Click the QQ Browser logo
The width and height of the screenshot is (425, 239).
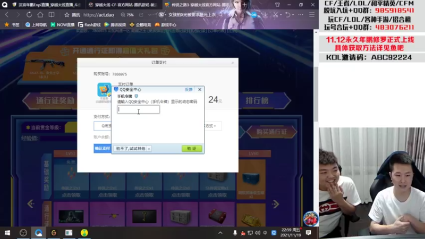click(5, 5)
